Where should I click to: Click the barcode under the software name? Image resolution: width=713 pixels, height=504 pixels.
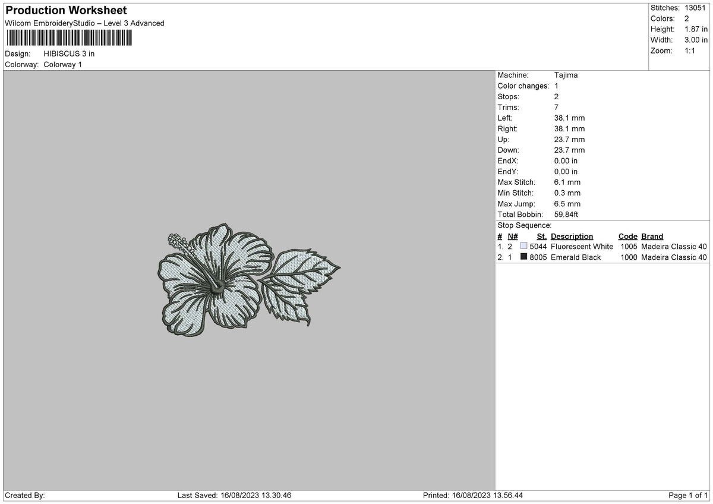69,39
